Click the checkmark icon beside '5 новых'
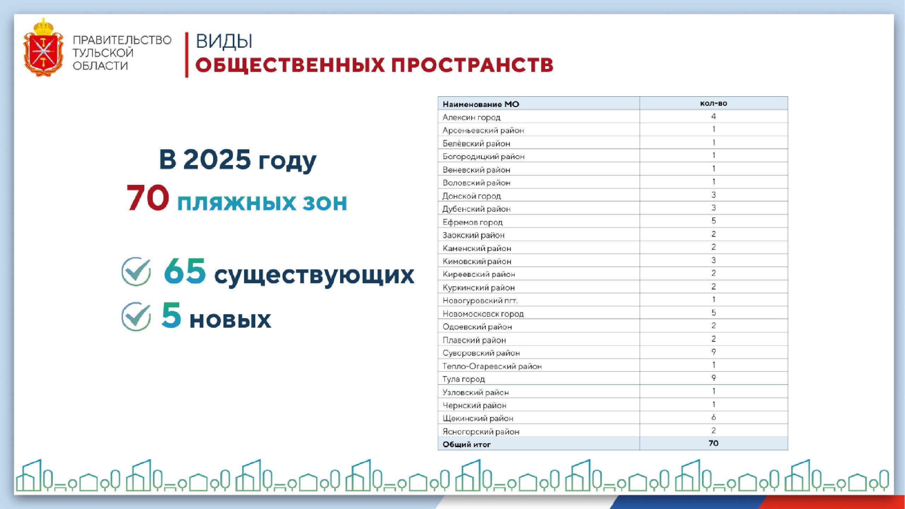The height and width of the screenshot is (509, 905). [136, 316]
